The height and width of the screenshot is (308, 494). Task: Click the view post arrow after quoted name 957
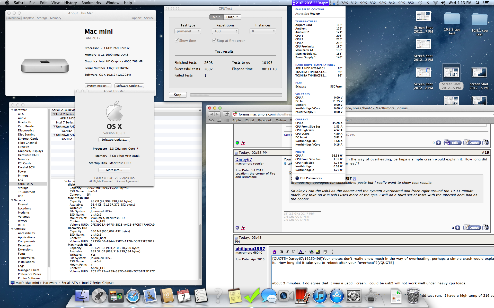pyautogui.click(x=355, y=179)
